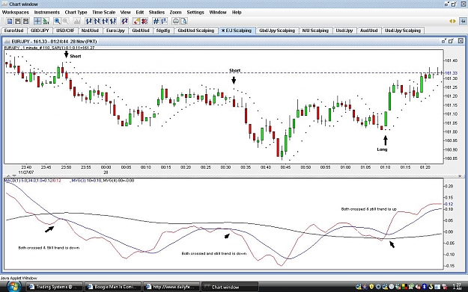Open the Time Scale menu
Screen dimensions: 468x292
[x=103, y=12]
